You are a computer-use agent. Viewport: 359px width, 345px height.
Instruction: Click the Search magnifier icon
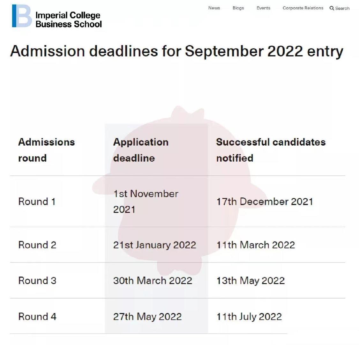tap(332, 8)
